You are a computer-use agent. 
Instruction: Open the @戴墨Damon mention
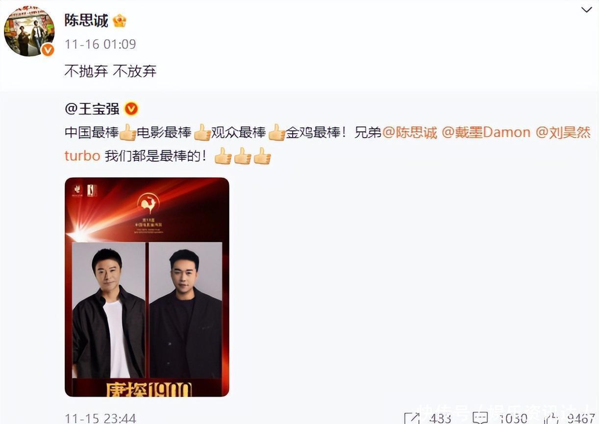pyautogui.click(x=486, y=132)
